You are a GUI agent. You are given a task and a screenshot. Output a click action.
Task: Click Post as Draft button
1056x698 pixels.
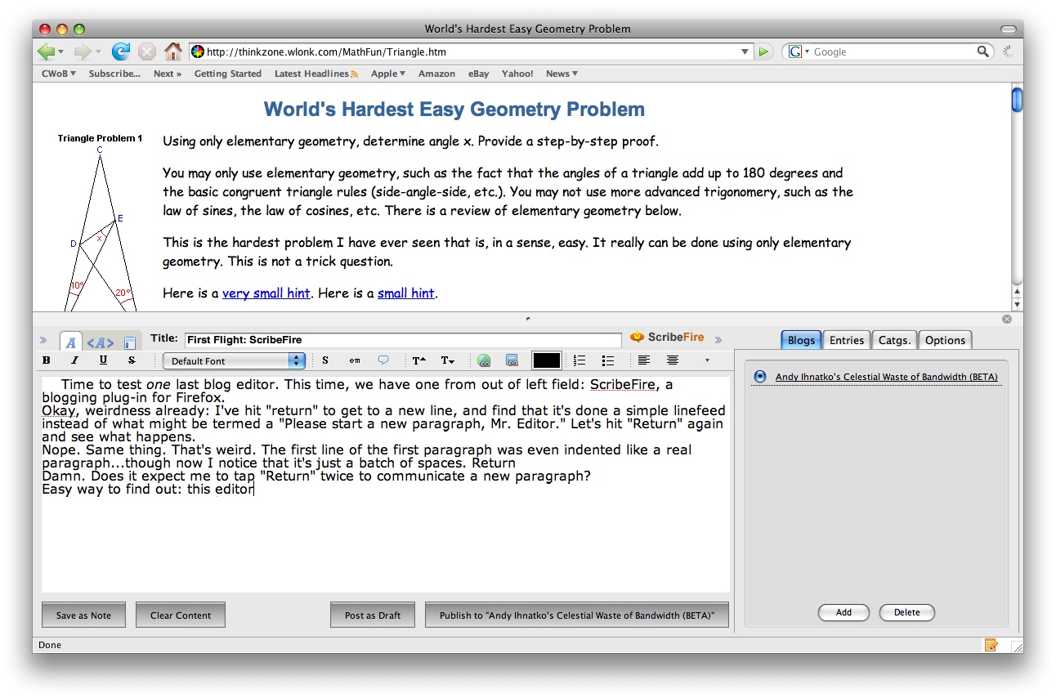[x=373, y=615]
